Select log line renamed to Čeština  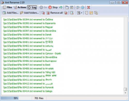pos(28,20)
